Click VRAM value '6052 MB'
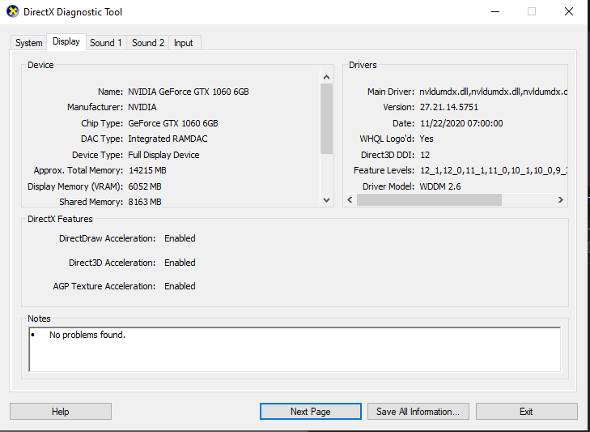 click(145, 186)
